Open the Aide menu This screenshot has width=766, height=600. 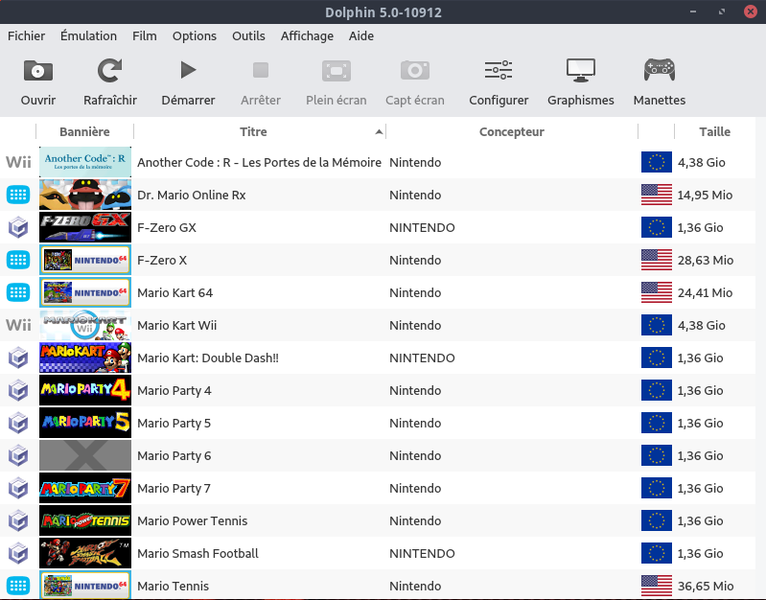coord(361,36)
